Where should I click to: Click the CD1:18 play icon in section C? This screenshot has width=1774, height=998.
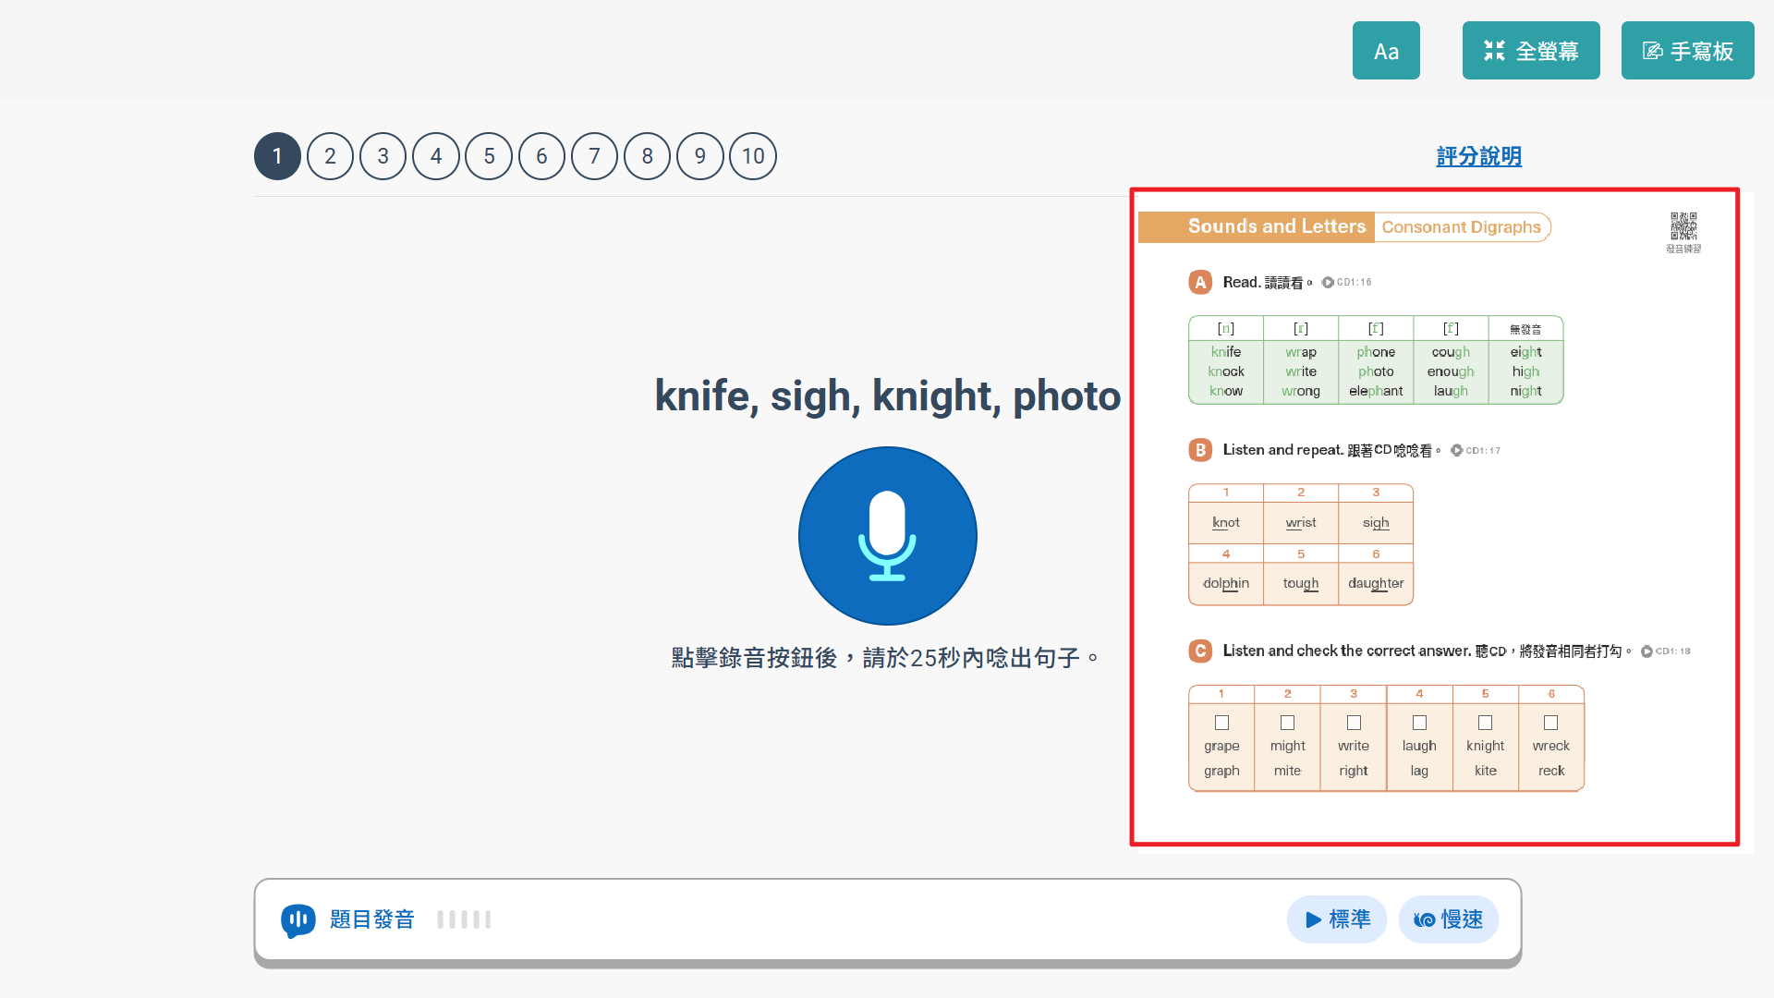pos(1646,651)
